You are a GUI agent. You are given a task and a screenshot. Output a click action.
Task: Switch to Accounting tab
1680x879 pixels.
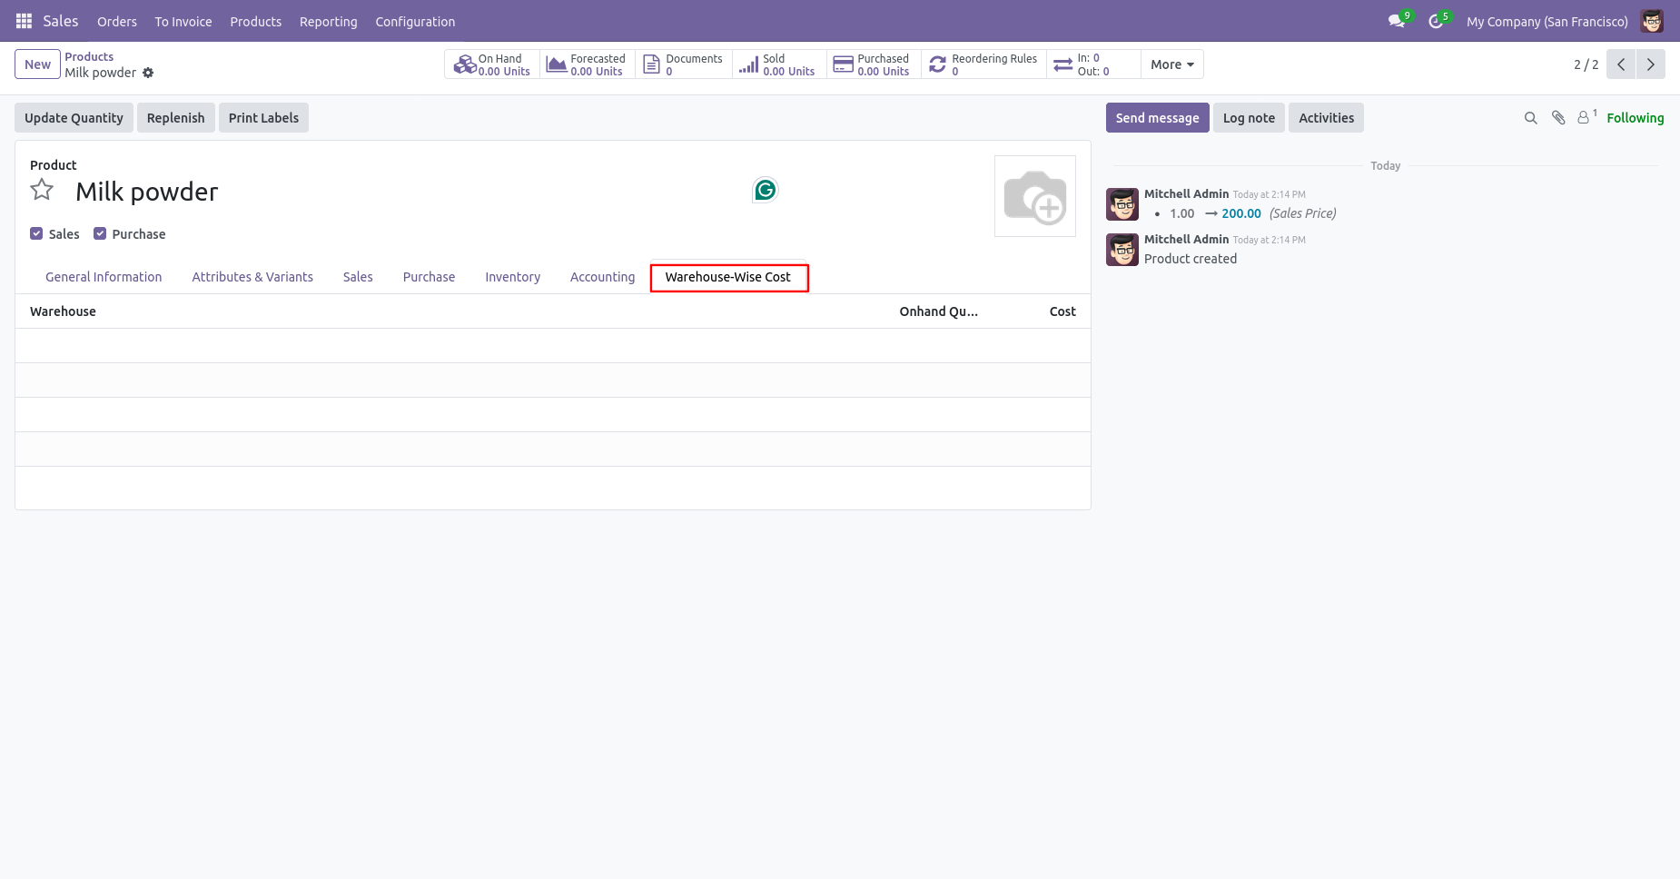603,277
